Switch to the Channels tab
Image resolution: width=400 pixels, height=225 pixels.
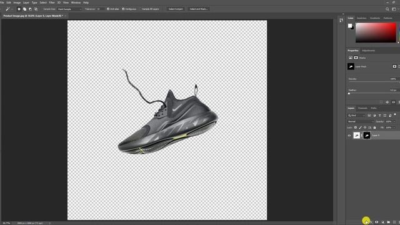[362, 108]
